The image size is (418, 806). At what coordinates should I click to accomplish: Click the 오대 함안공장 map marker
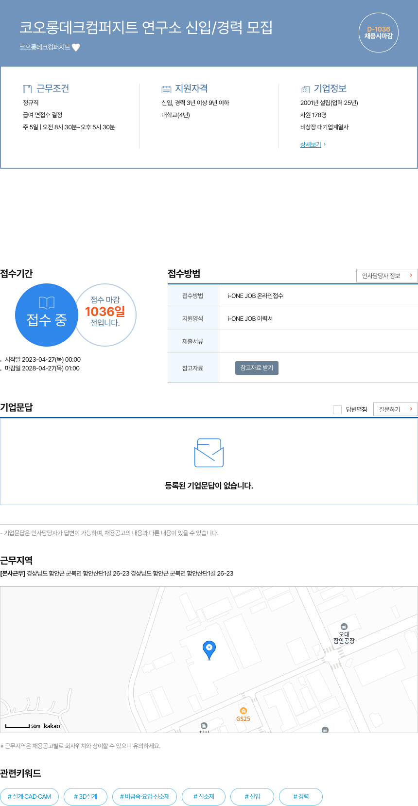(x=344, y=634)
